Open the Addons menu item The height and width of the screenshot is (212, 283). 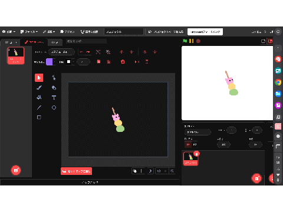[67, 32]
